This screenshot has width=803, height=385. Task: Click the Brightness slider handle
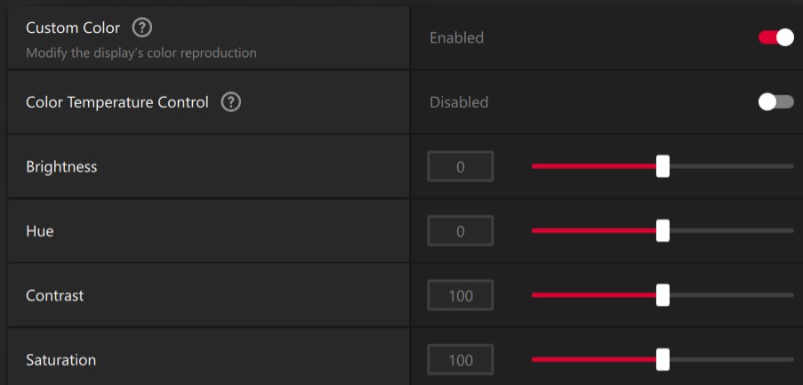tap(662, 166)
